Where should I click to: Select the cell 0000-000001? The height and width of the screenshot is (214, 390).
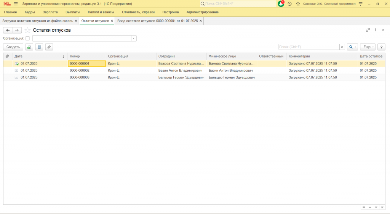(x=86, y=64)
